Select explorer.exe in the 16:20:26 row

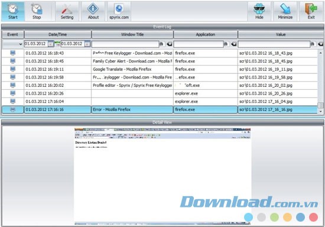206,93
